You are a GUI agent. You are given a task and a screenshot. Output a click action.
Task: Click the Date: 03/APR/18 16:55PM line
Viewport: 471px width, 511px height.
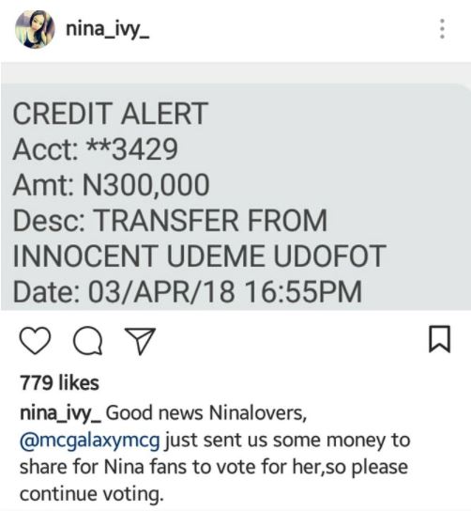pyautogui.click(x=187, y=291)
